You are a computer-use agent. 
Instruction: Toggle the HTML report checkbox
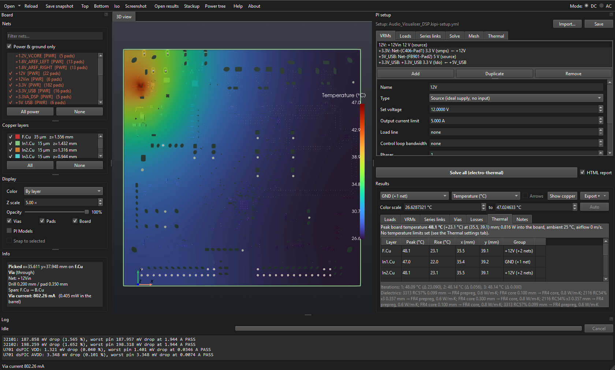(x=582, y=172)
